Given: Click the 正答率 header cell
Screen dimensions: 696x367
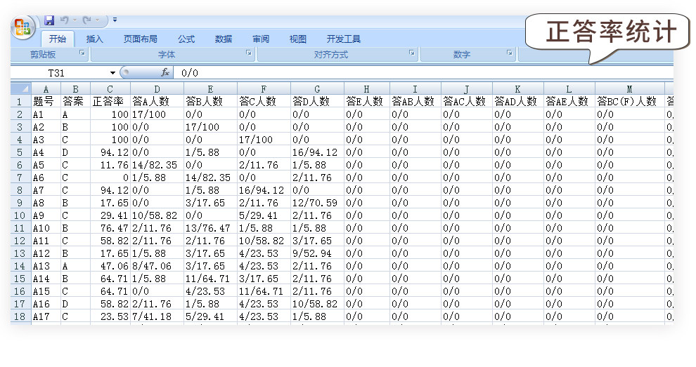Looking at the screenshot, I should pyautogui.click(x=110, y=102).
